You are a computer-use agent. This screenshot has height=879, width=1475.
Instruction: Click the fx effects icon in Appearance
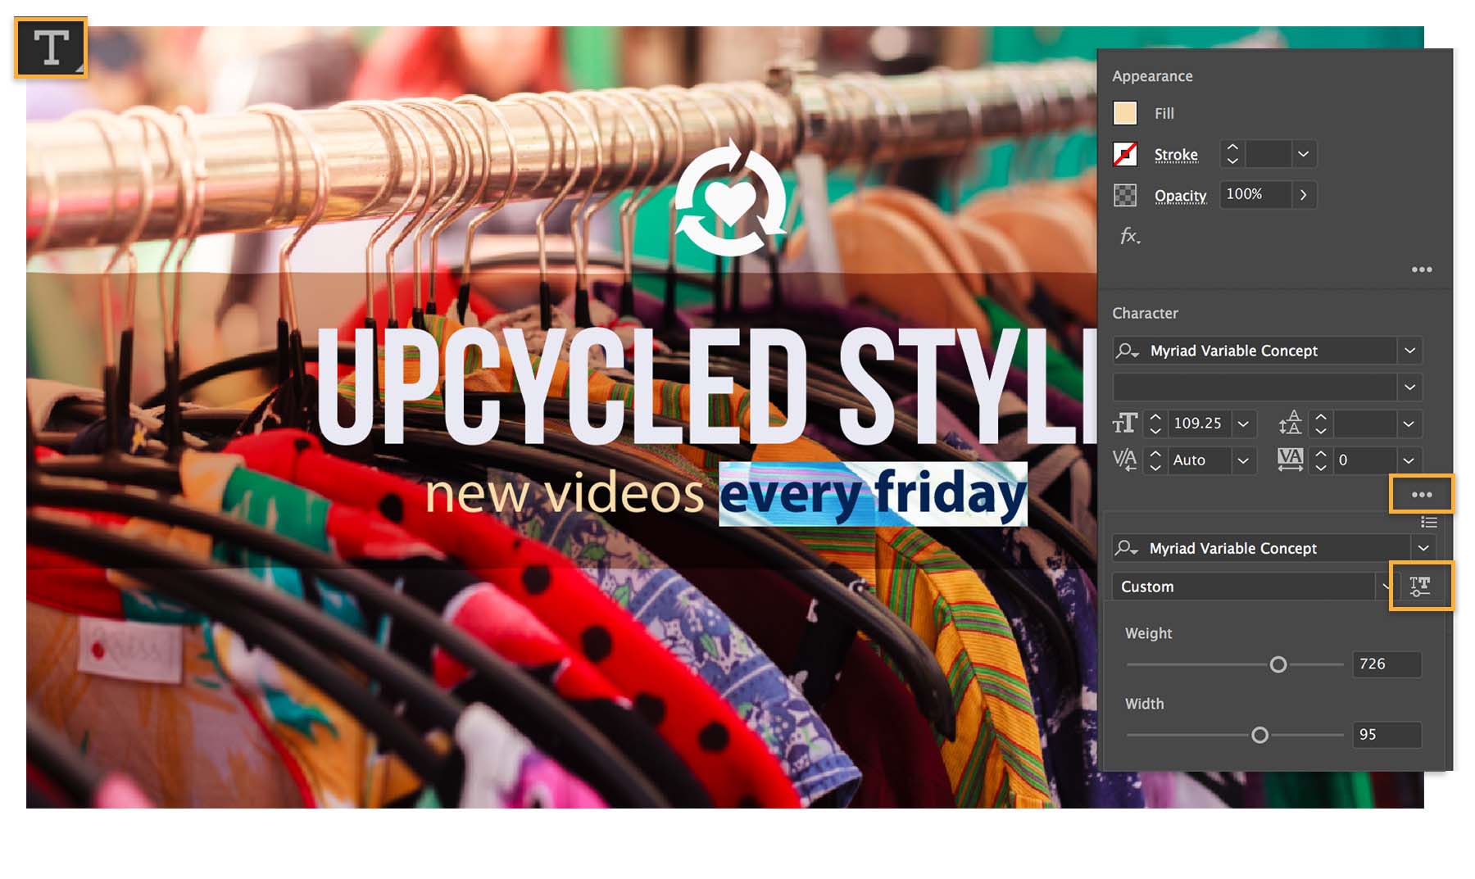1128,236
